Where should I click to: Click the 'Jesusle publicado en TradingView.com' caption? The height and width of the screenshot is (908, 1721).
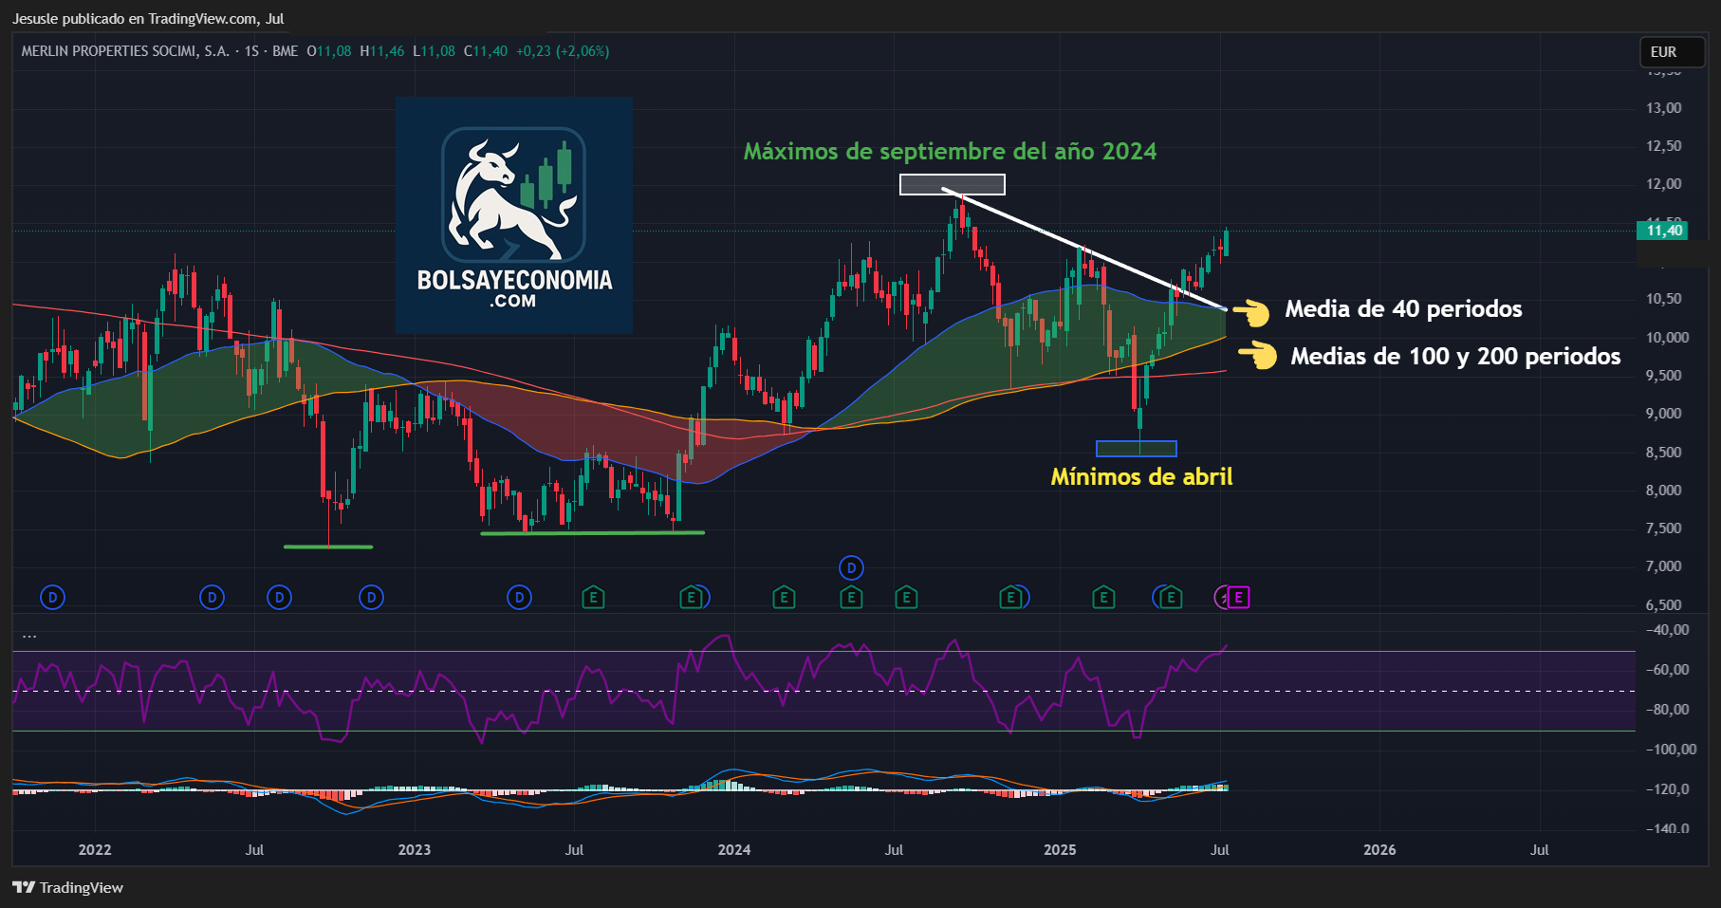(x=135, y=19)
